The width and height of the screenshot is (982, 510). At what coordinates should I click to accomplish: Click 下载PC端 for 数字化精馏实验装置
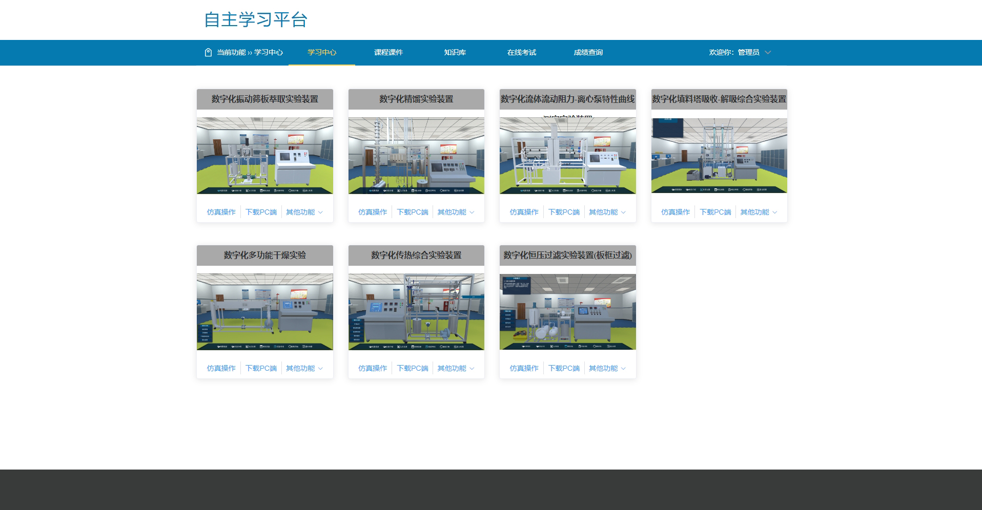click(412, 212)
